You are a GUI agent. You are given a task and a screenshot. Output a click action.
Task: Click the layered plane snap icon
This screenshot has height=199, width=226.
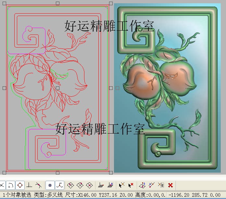[x=101, y=185]
